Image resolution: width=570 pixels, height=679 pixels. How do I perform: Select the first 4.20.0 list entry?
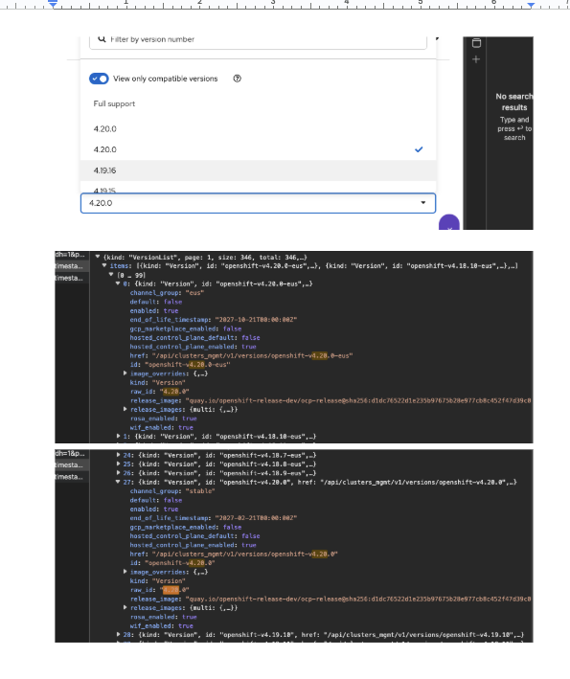pyautogui.click(x=258, y=129)
